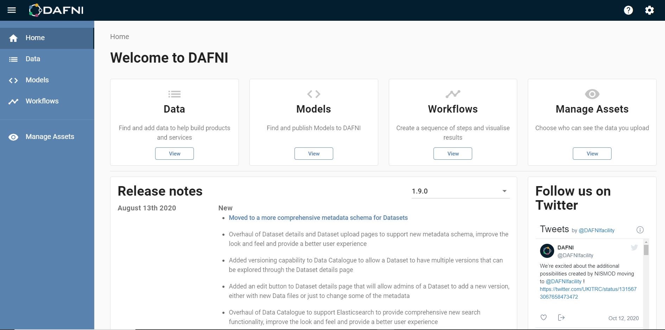Open Data in the sidebar
The width and height of the screenshot is (665, 330).
click(x=47, y=59)
